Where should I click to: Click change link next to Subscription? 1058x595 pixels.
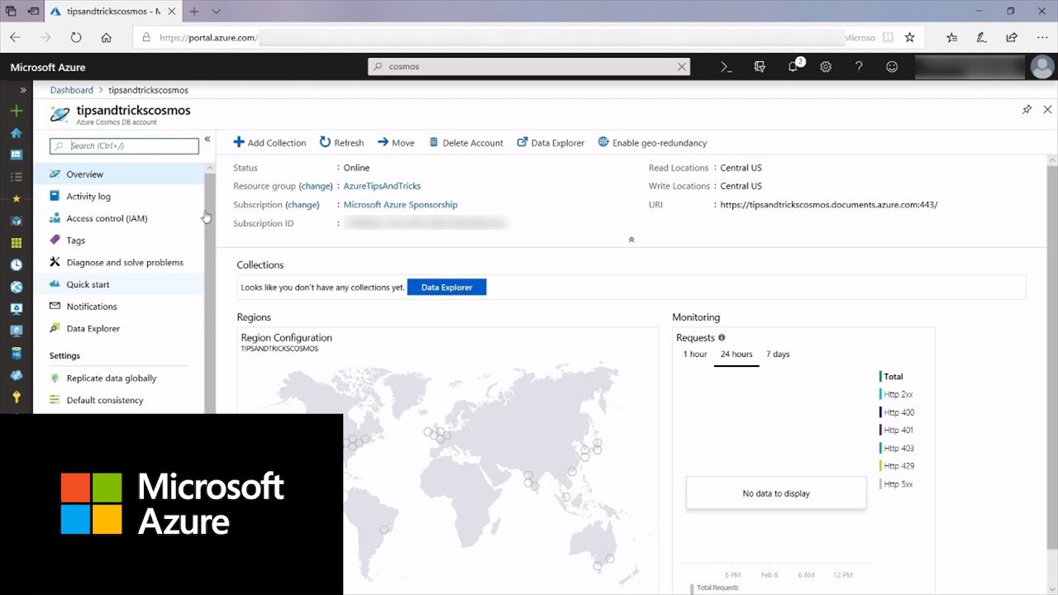tap(303, 205)
